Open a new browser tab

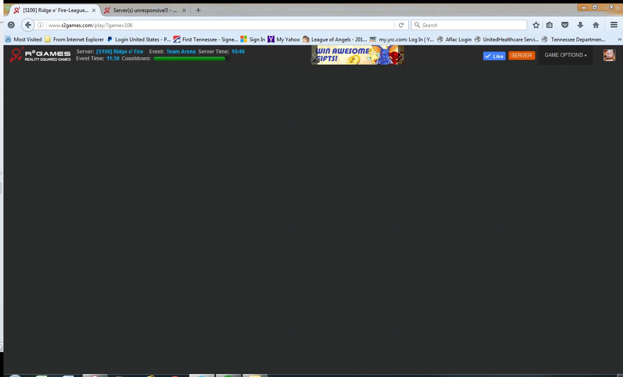[x=198, y=10]
